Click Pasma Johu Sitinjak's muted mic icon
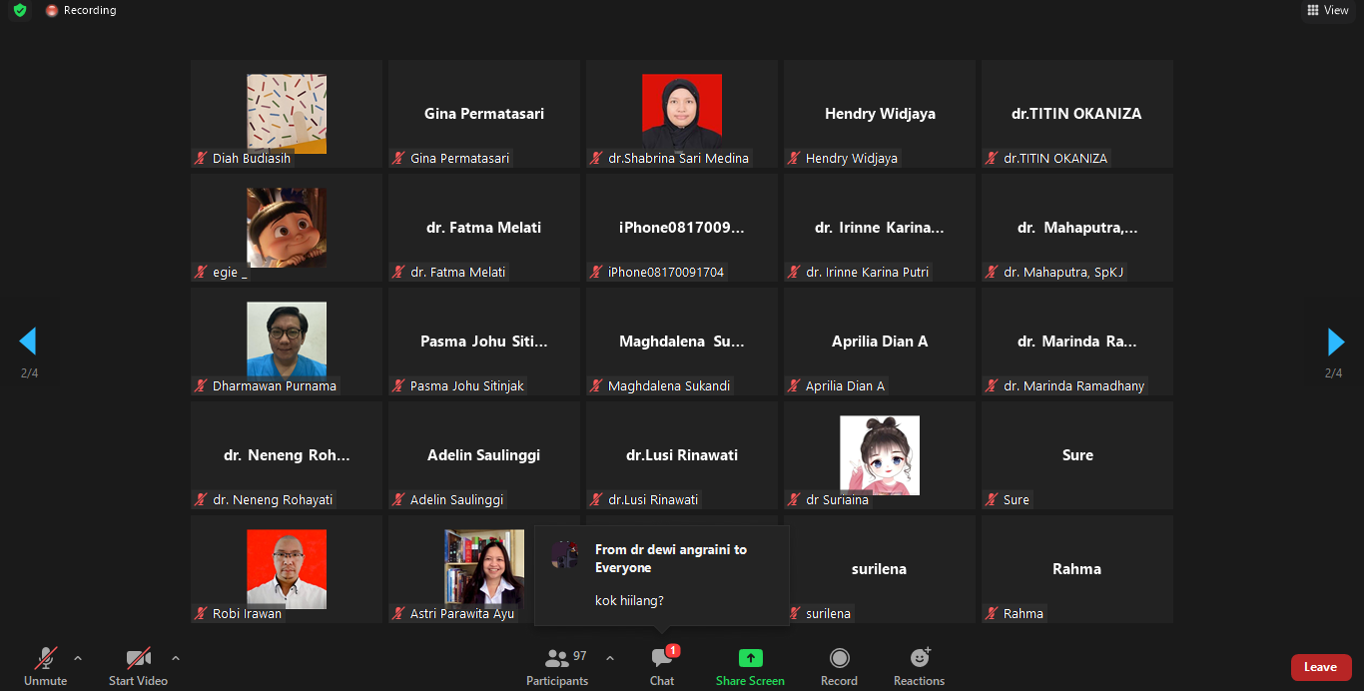Image resolution: width=1364 pixels, height=691 pixels. (x=399, y=385)
